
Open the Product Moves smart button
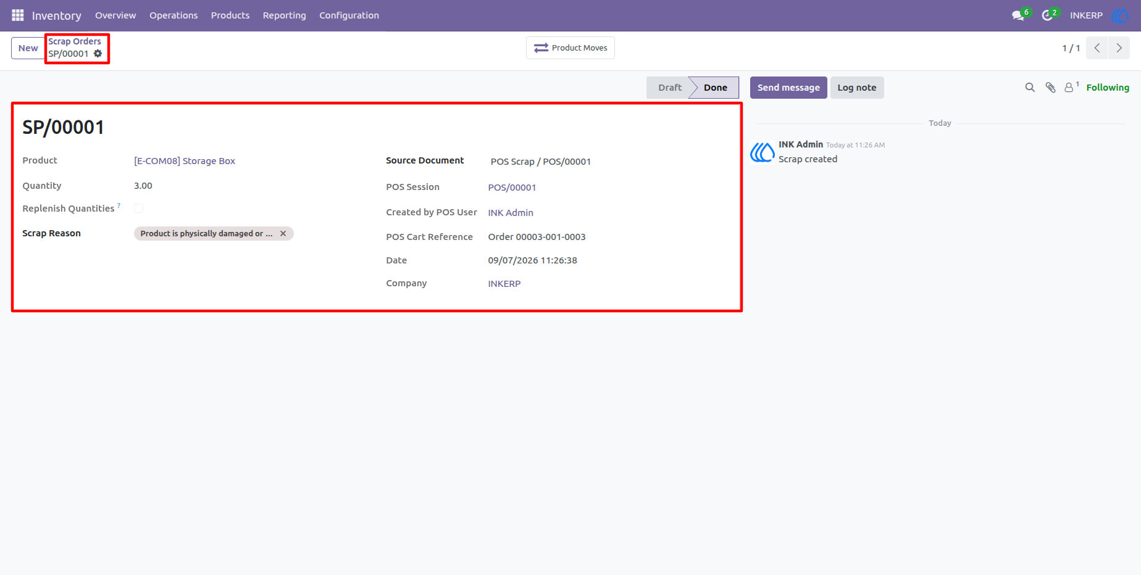(x=570, y=48)
